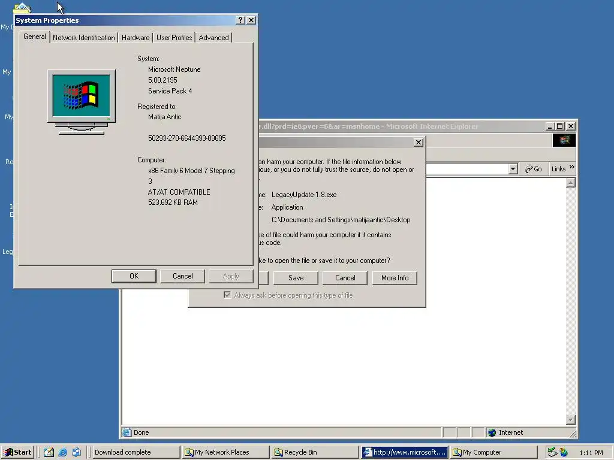
Task: Open the Hardware tab
Action: (136, 38)
